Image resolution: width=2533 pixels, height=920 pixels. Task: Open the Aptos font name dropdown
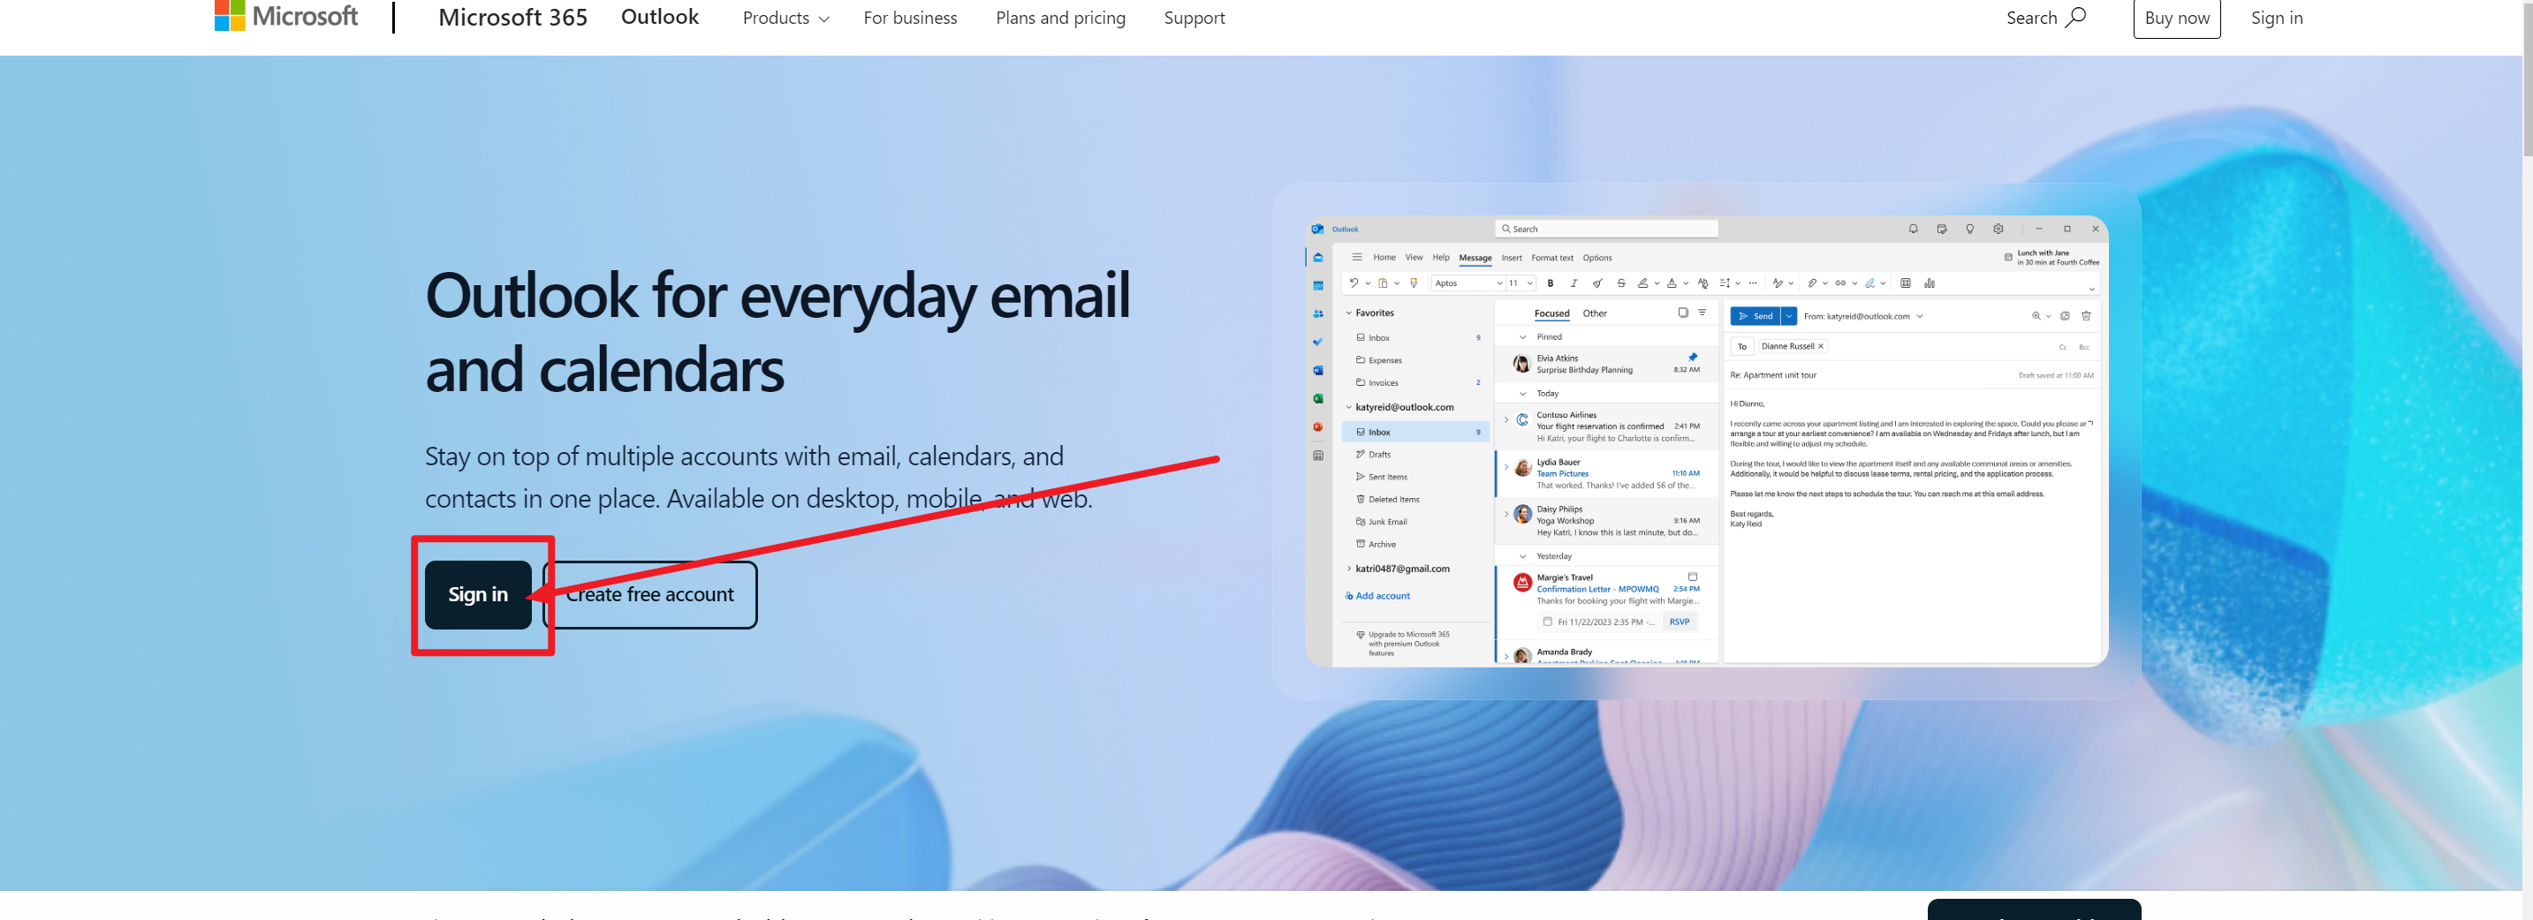click(1468, 283)
